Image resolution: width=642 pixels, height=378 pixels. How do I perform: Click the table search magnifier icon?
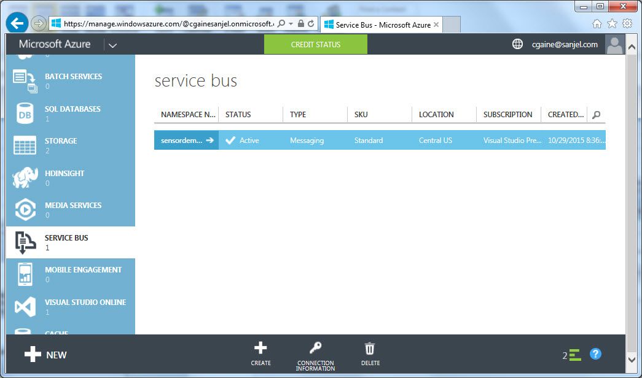(x=597, y=115)
